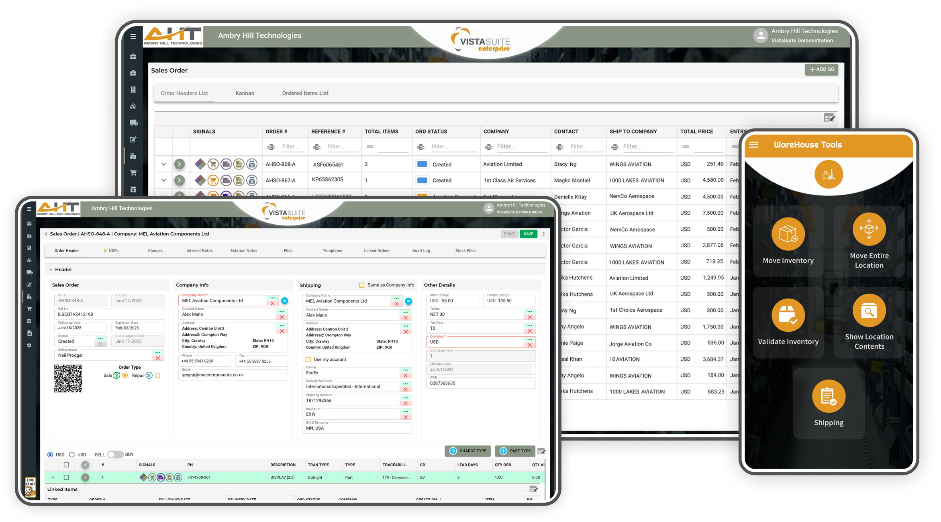Tap the Move Inventory icon

tap(788, 234)
